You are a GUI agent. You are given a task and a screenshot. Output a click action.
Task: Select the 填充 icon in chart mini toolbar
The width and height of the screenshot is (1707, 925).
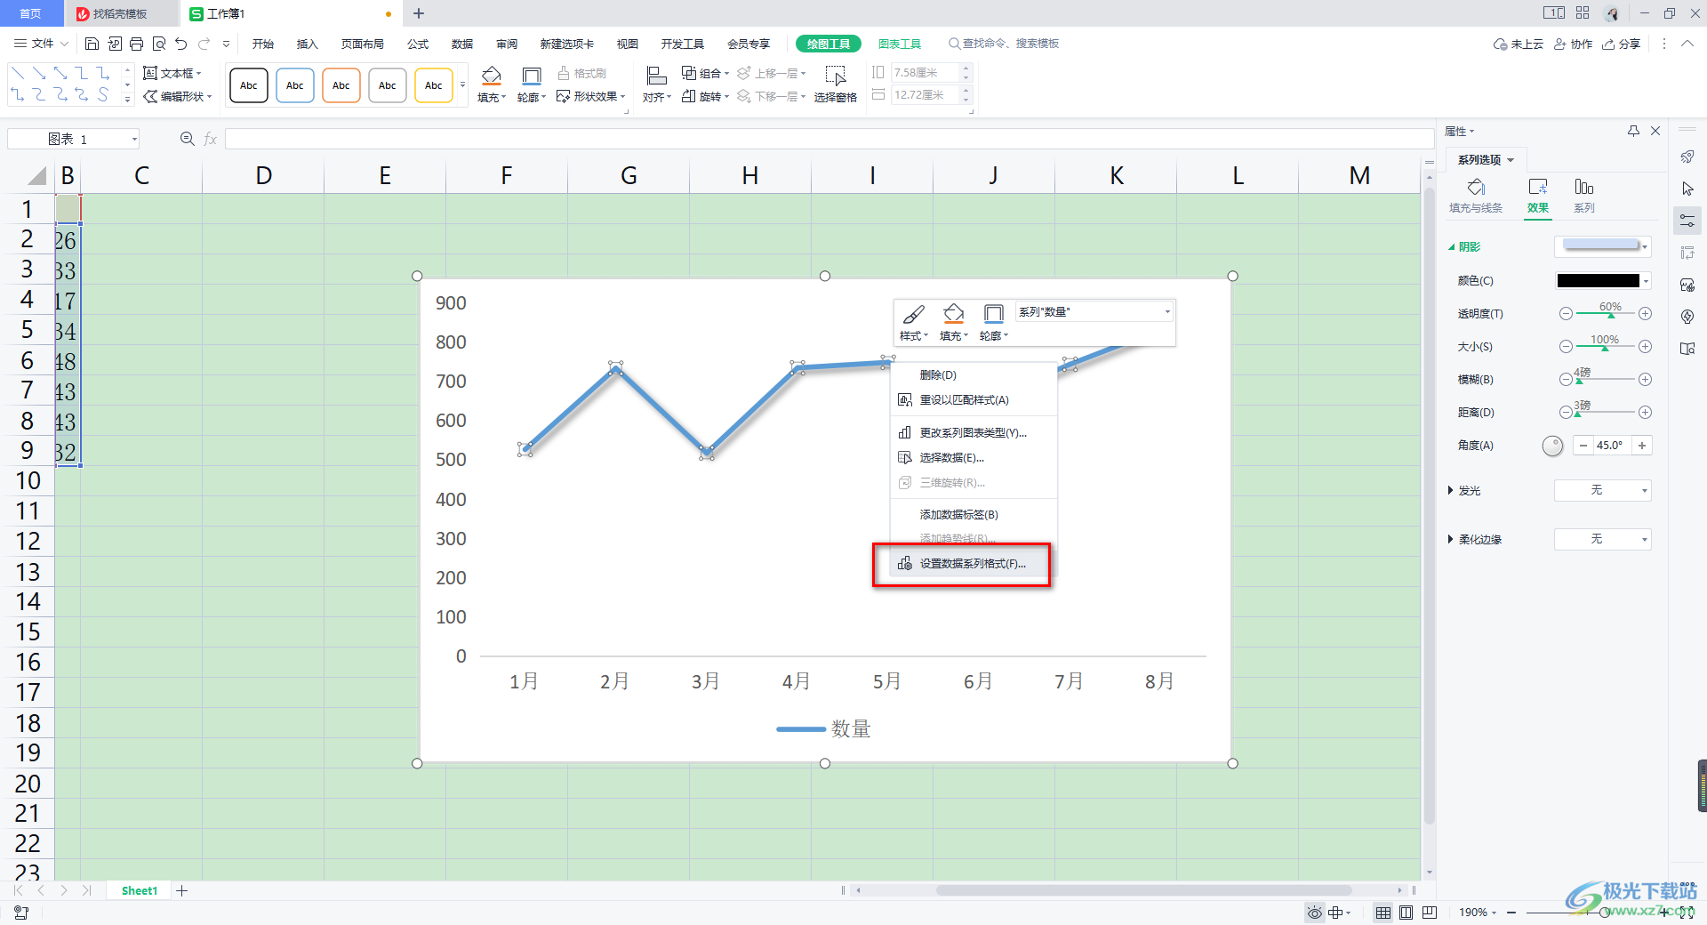953,314
